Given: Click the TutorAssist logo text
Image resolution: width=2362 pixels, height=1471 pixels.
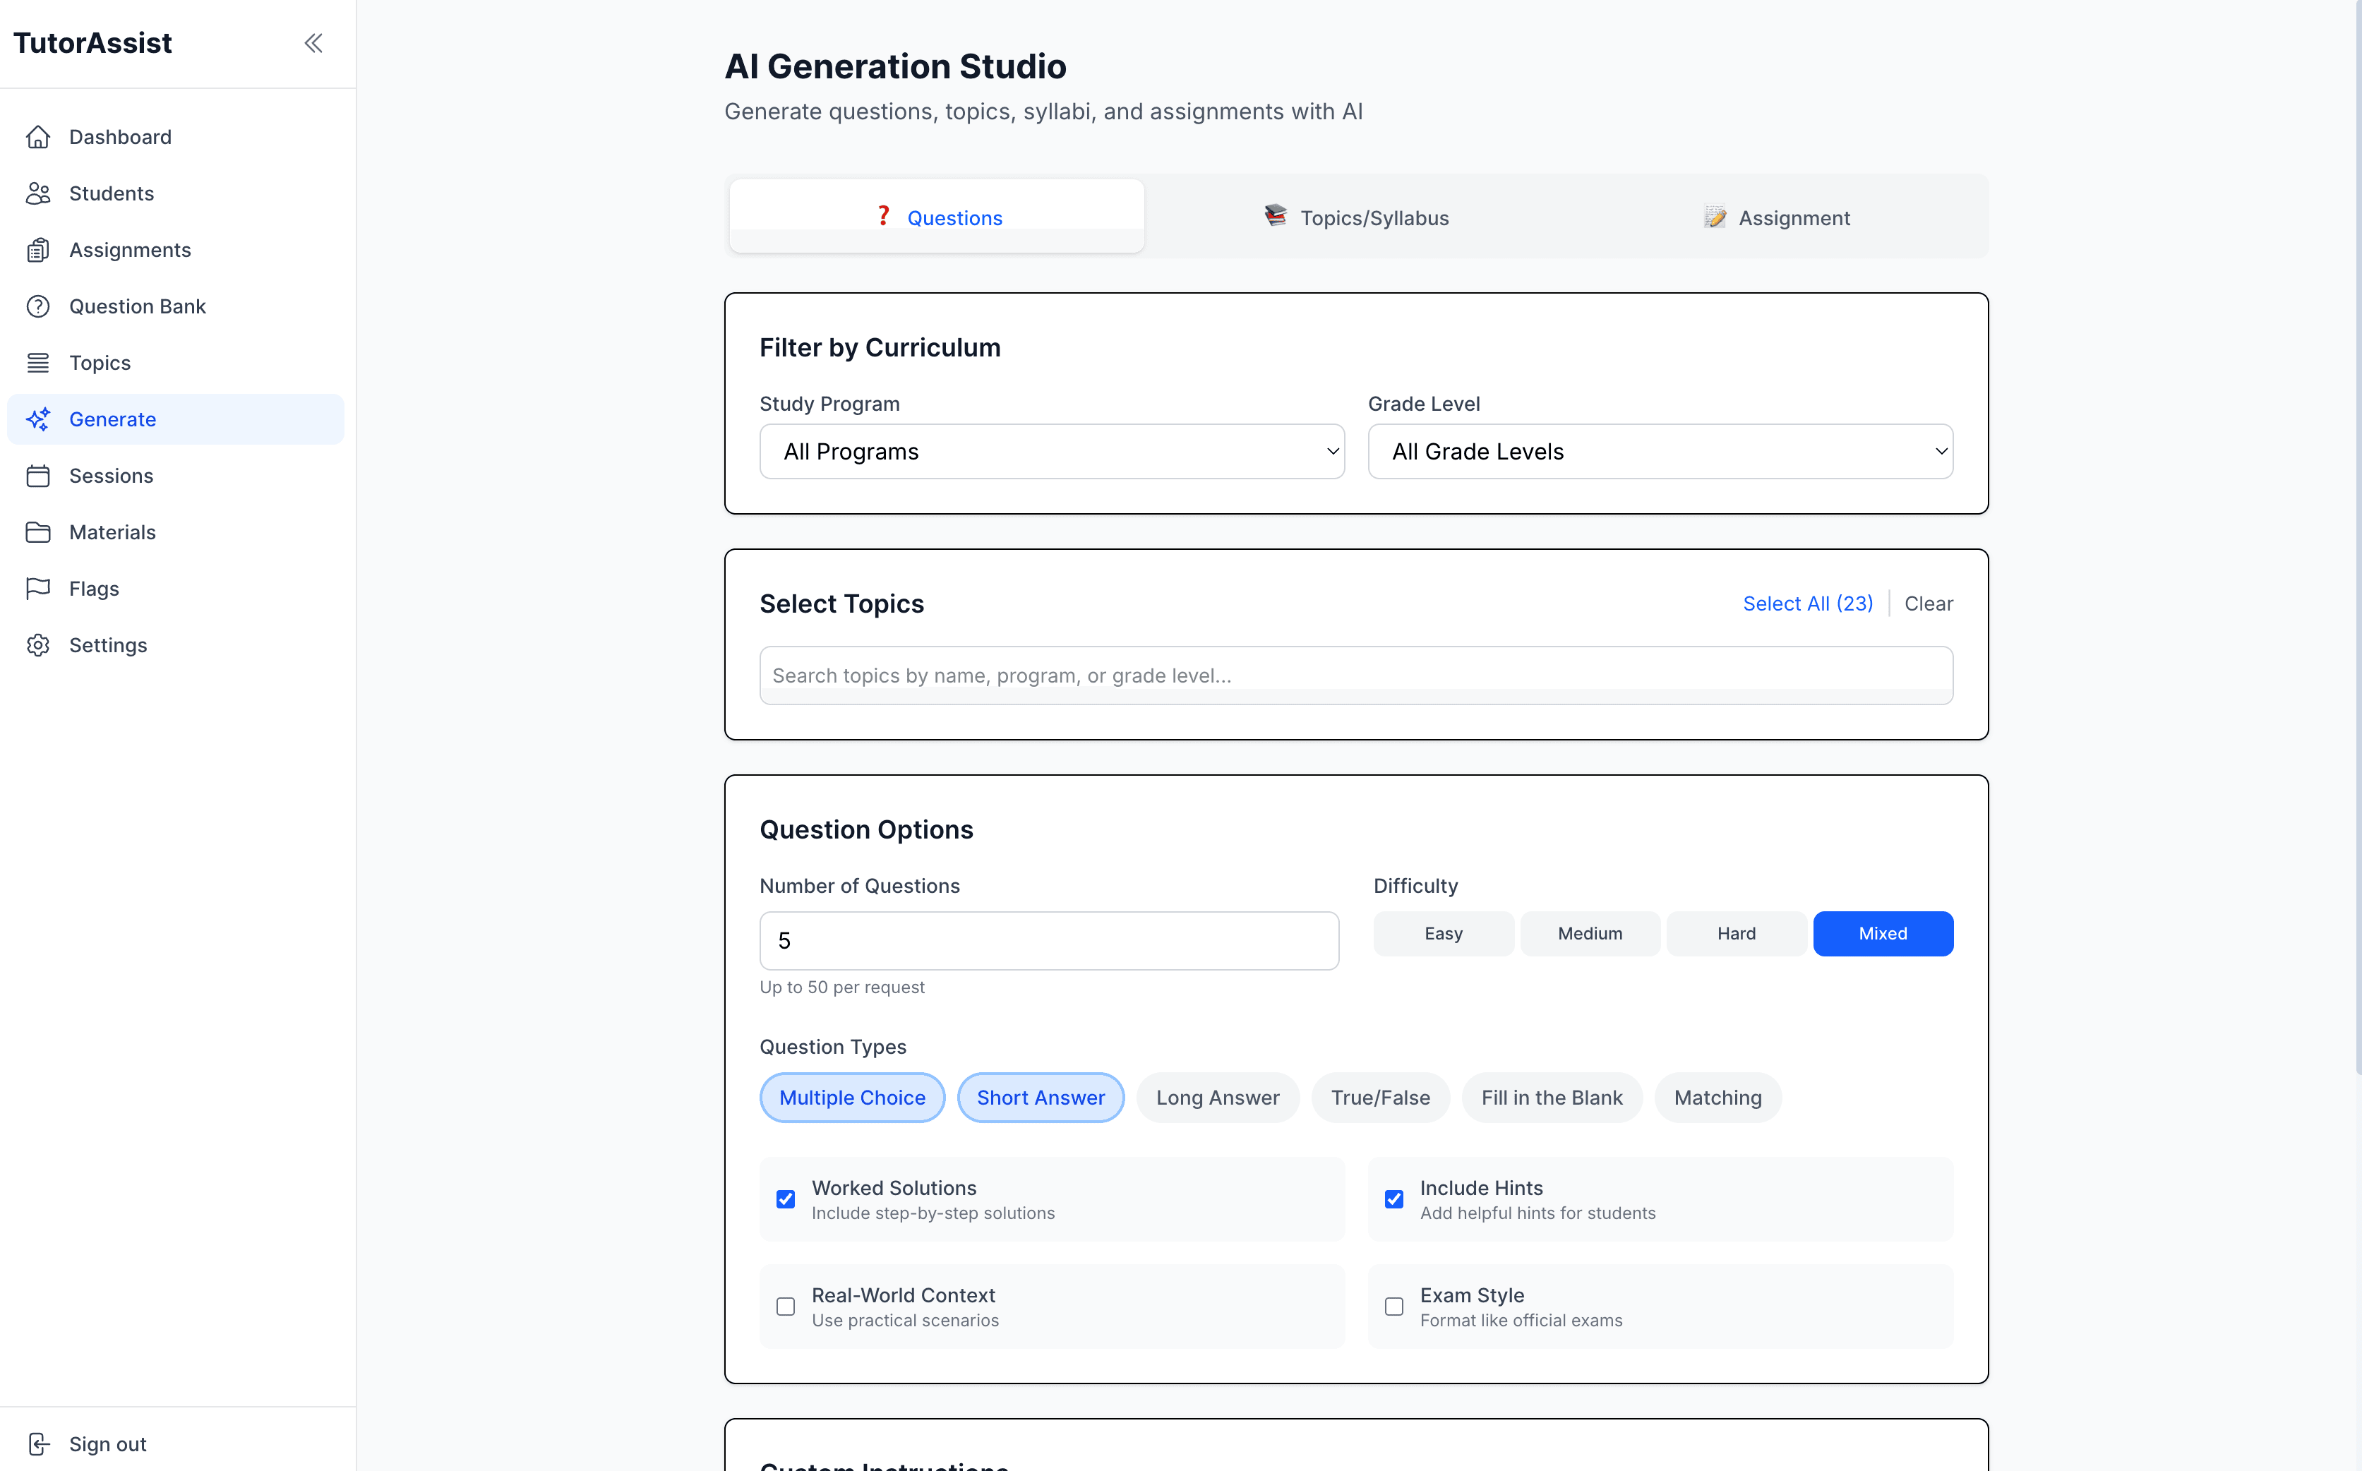Looking at the screenshot, I should 92,43.
